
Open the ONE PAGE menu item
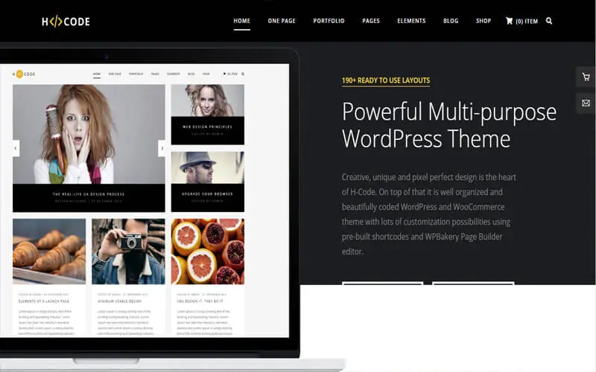coord(282,21)
